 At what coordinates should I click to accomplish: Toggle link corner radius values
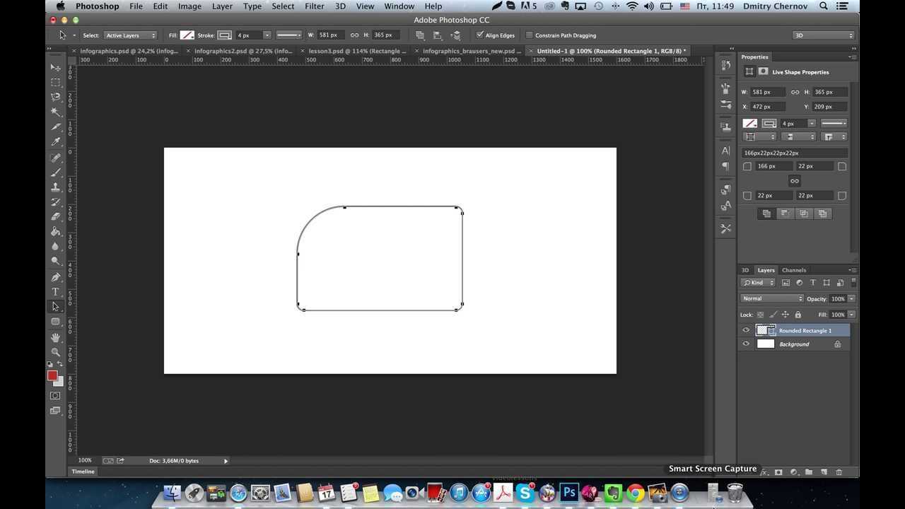click(x=794, y=181)
